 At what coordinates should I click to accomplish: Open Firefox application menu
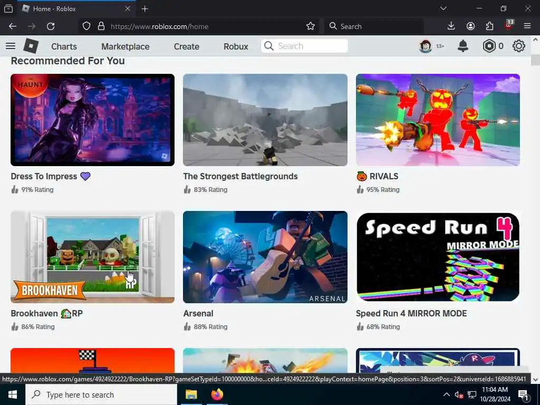pyautogui.click(x=527, y=26)
